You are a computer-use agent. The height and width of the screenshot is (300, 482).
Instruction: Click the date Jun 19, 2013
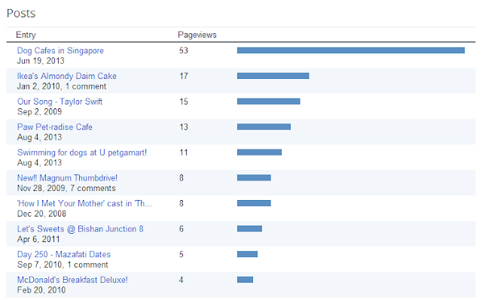click(41, 61)
